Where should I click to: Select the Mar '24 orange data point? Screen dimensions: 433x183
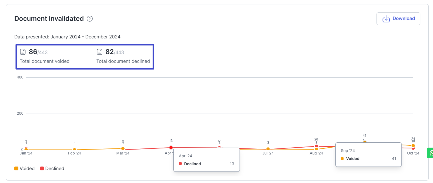click(123, 148)
